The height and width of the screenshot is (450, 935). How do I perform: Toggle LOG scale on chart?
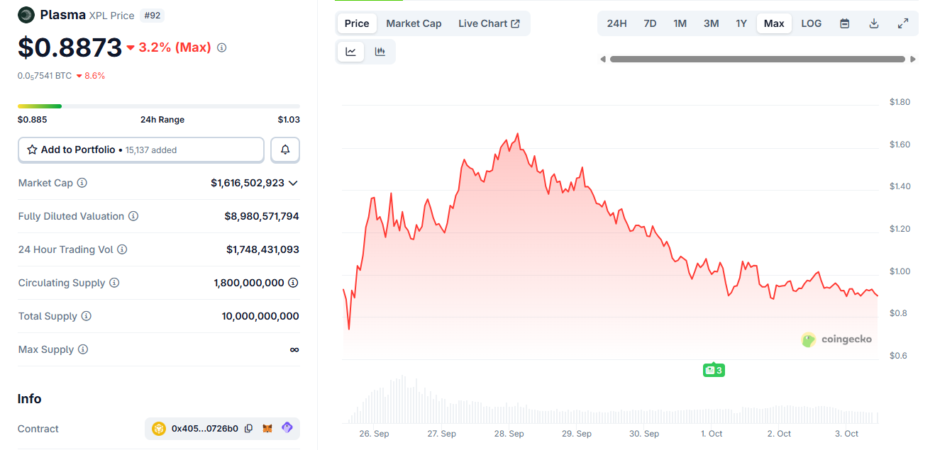click(x=811, y=23)
